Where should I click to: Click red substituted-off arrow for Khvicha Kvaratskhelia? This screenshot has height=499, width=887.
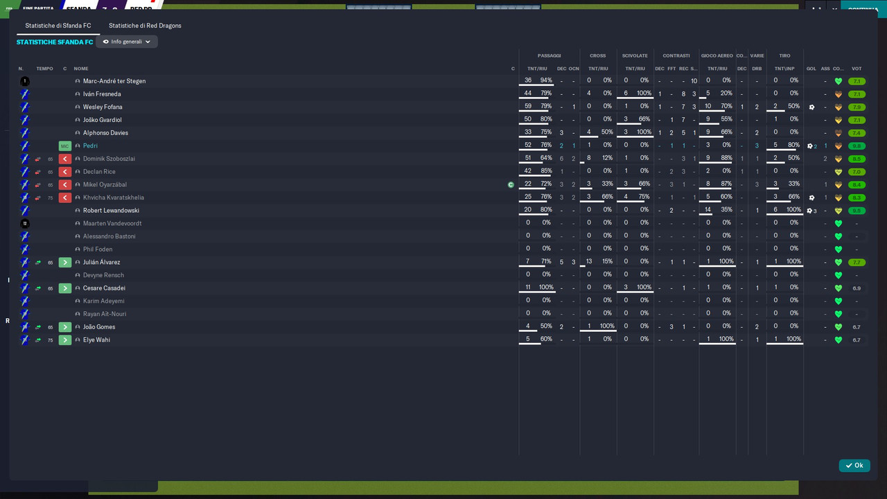click(x=65, y=198)
